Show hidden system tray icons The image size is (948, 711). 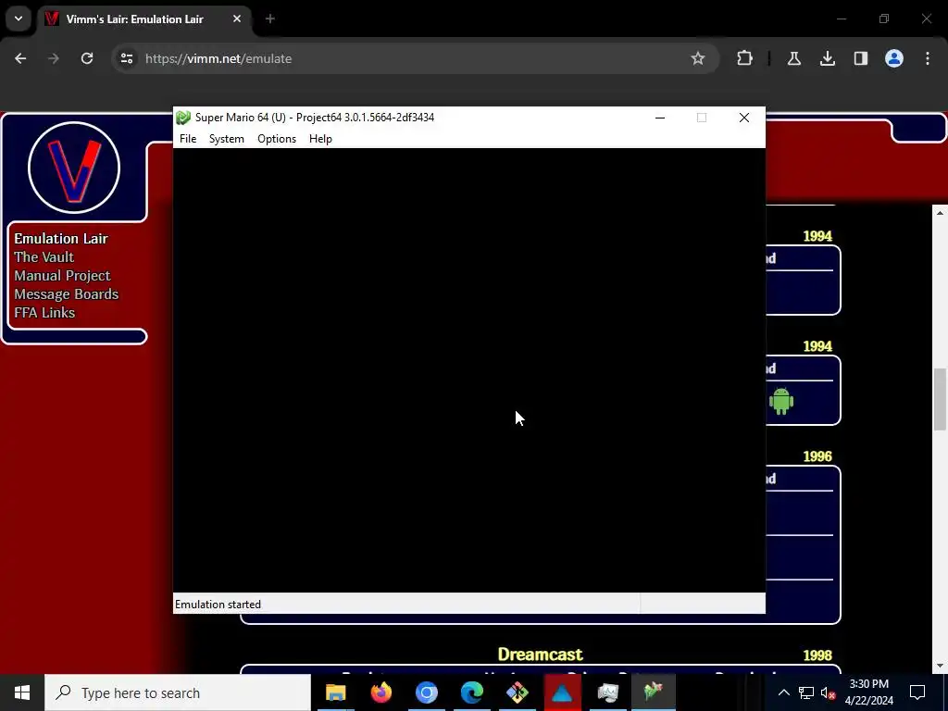point(783,692)
